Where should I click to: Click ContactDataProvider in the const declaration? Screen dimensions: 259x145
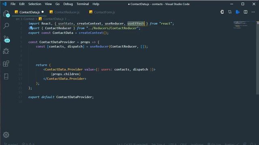[57, 42]
